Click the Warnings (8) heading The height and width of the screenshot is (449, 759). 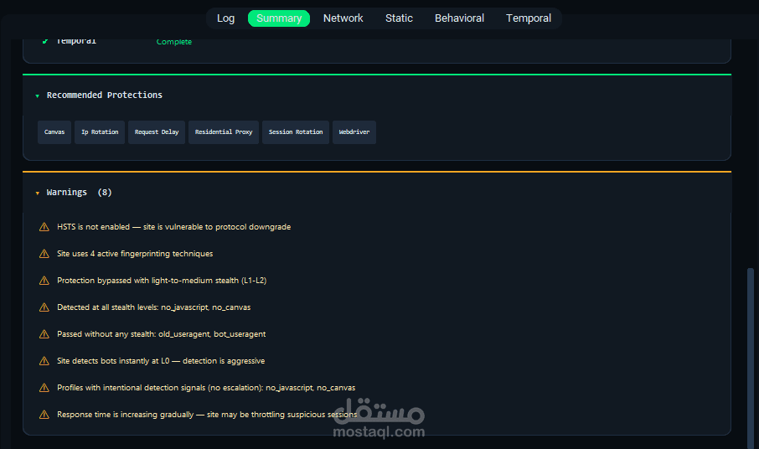pyautogui.click(x=80, y=193)
